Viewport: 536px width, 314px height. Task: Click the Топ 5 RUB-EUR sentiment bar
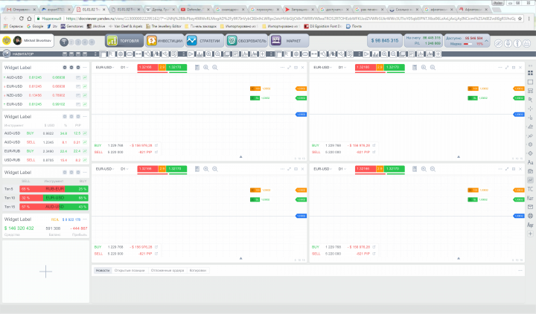pos(54,189)
